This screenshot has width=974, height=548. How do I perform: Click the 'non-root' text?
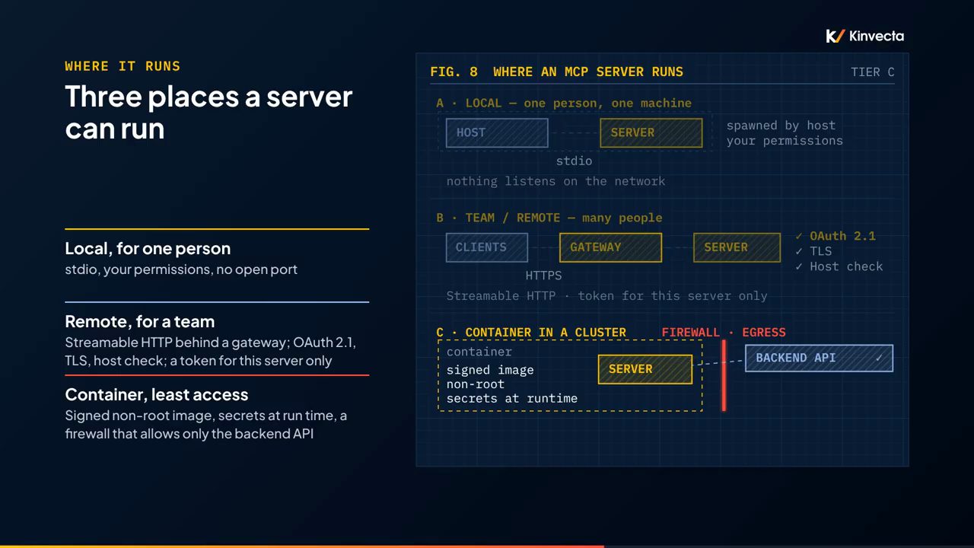[x=476, y=384]
